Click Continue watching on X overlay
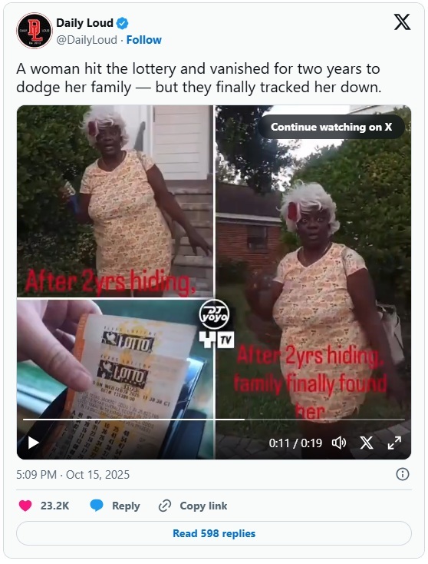 [x=331, y=127]
